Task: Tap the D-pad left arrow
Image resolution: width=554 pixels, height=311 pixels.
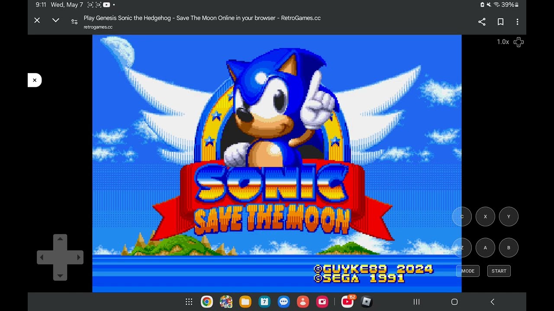Action: pos(42,257)
